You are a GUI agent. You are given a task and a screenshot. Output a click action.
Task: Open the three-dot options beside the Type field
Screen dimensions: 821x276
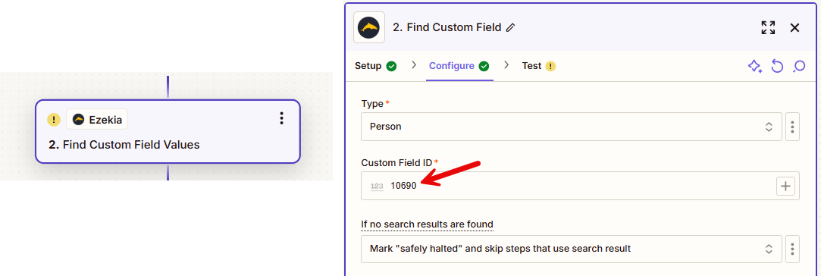(x=792, y=127)
